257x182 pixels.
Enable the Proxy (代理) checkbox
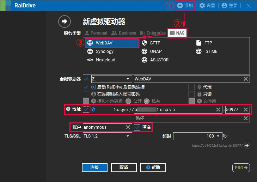point(191,87)
